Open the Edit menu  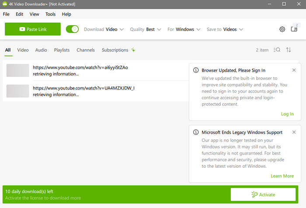19,14
